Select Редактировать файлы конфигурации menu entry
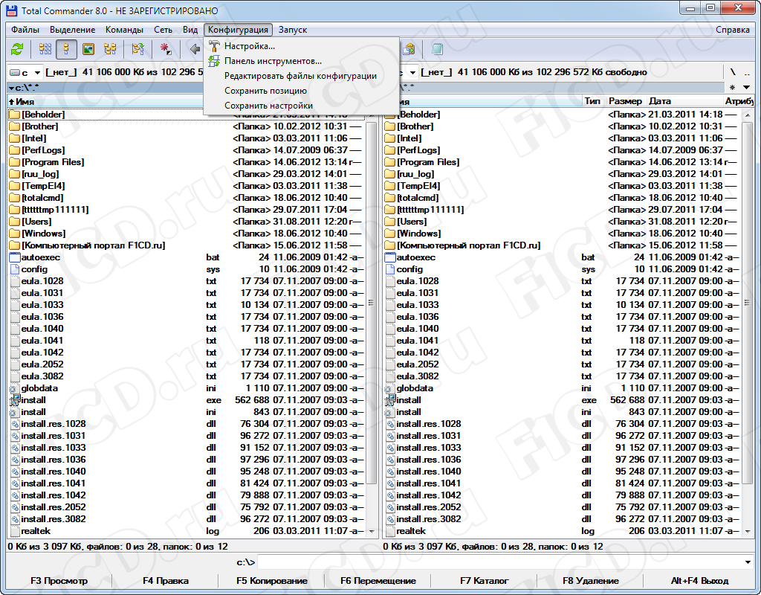761x595 pixels. coord(301,76)
